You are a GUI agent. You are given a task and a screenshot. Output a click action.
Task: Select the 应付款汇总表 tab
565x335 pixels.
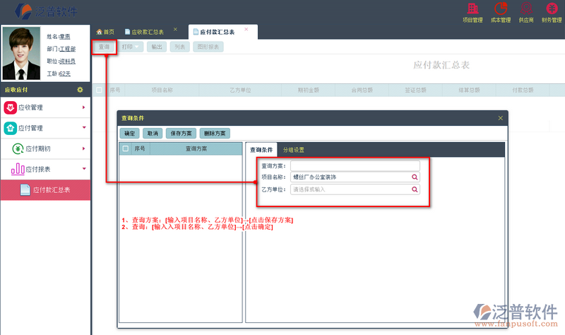tap(222, 32)
